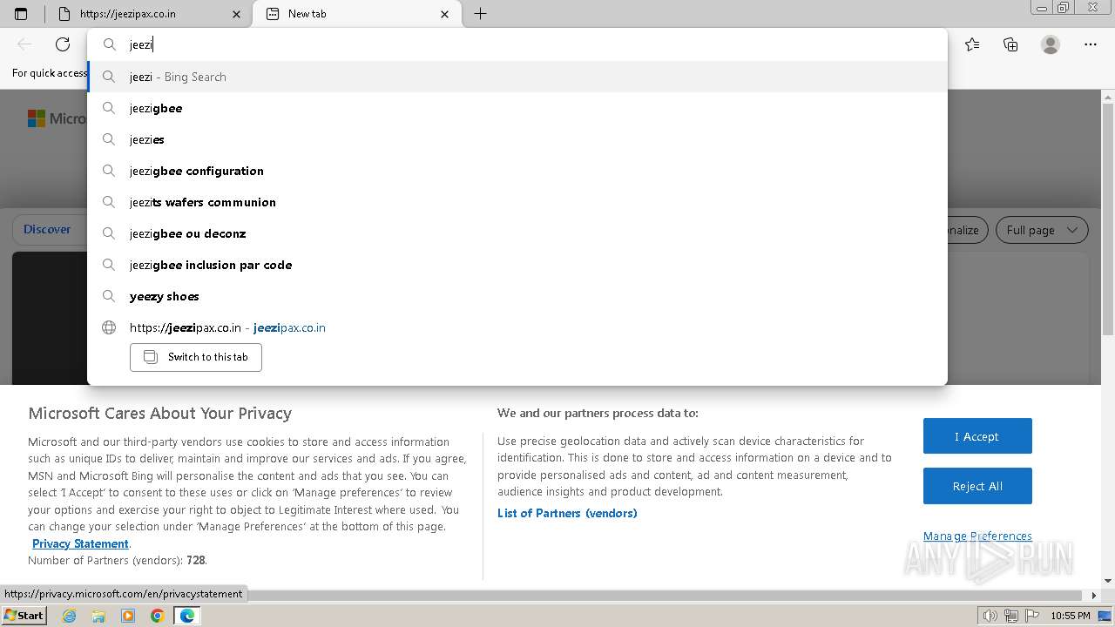Select 'jeezi - Bing Search' suggestion
Image resolution: width=1115 pixels, height=627 pixels.
pos(517,77)
